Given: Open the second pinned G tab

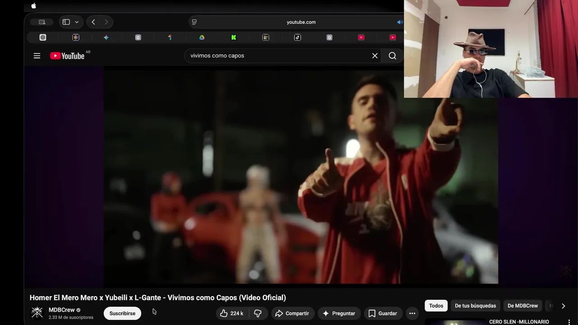Looking at the screenshot, I should 329,37.
